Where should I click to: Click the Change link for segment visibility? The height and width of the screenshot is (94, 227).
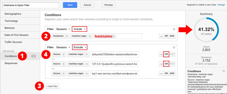221,5
